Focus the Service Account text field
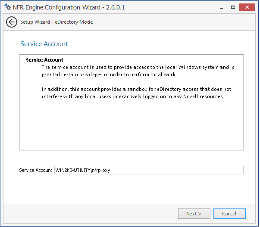The width and height of the screenshot is (260, 227). 149,170
